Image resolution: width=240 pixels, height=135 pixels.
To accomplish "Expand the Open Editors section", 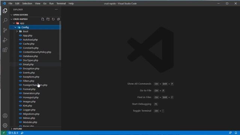I will 35,15.
